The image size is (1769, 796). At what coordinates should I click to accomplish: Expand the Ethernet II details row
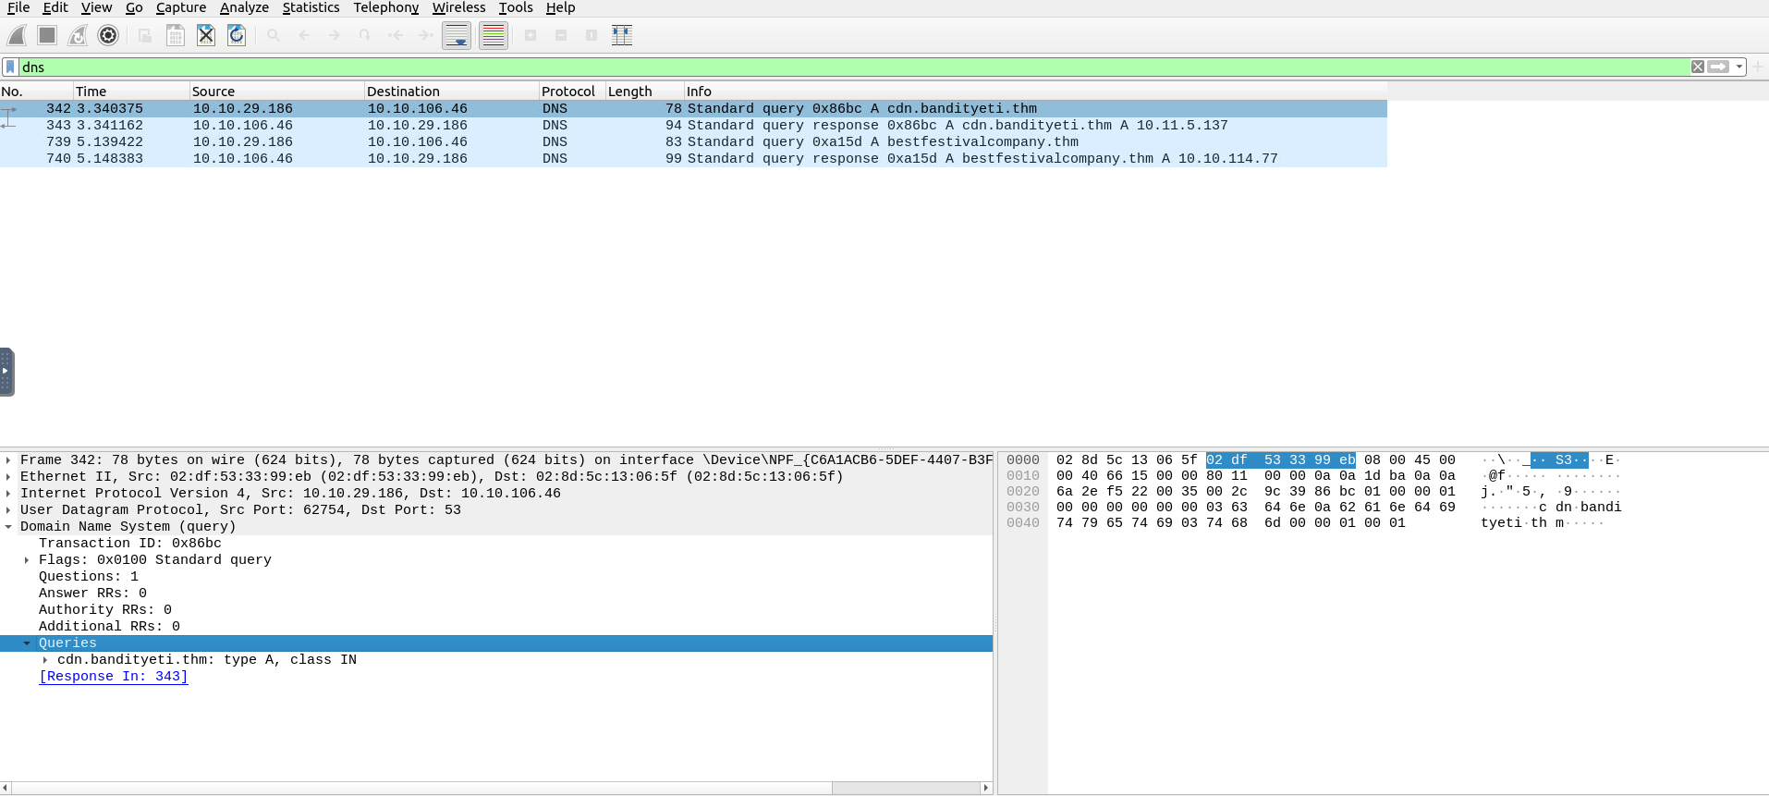click(x=8, y=477)
